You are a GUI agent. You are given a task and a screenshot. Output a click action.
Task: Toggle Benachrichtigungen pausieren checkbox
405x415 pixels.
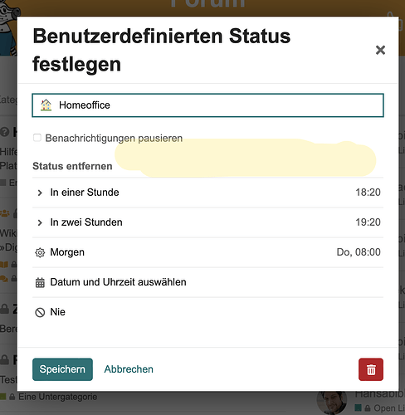click(37, 138)
